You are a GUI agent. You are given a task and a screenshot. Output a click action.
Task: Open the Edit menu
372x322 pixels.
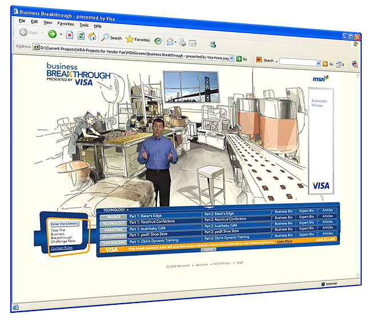point(34,22)
